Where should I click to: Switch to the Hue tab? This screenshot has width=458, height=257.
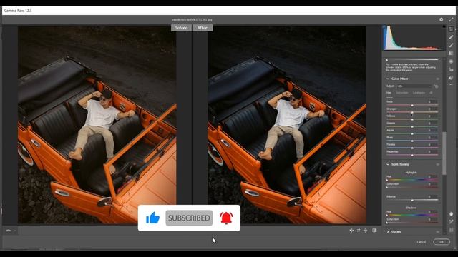click(x=389, y=93)
